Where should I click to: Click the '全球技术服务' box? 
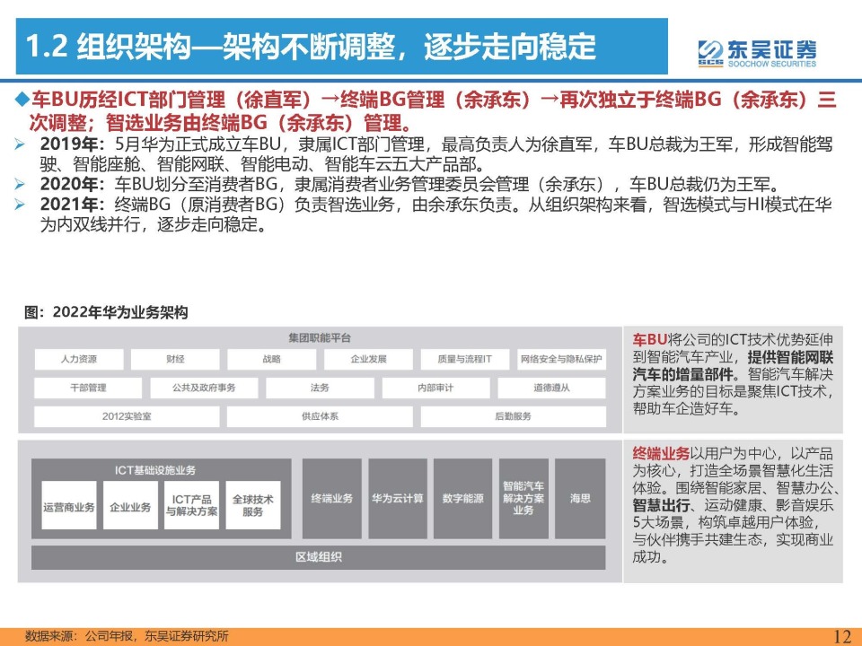point(253,506)
